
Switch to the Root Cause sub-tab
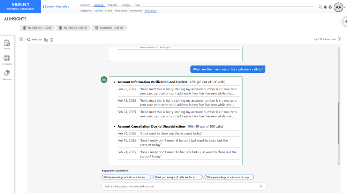(x=121, y=10)
